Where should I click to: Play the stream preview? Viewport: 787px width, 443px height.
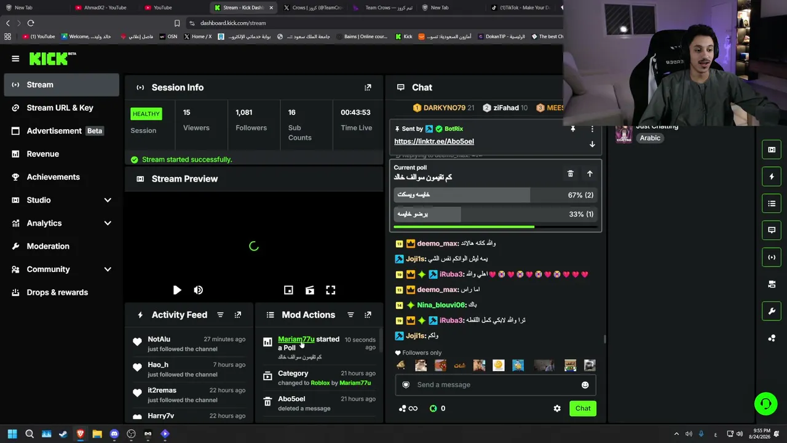(177, 290)
